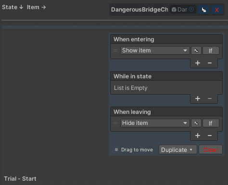
Task: Add action to While in state list
Action: [198, 99]
